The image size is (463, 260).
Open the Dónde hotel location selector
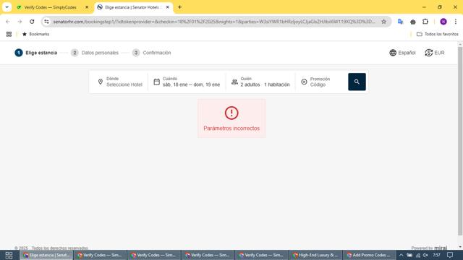[119, 82]
